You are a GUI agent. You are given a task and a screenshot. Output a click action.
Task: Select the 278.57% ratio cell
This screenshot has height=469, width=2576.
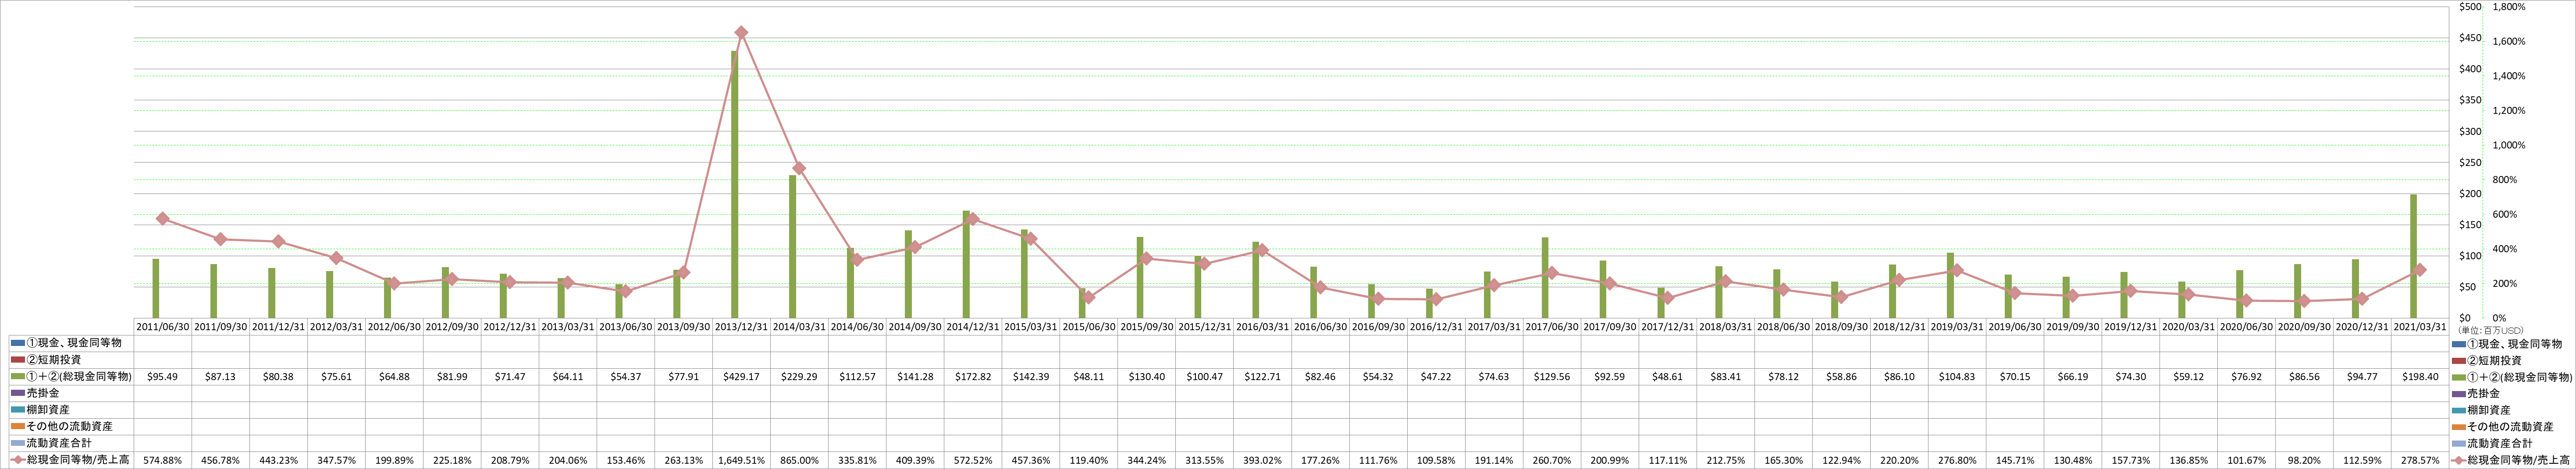(x=2420, y=460)
